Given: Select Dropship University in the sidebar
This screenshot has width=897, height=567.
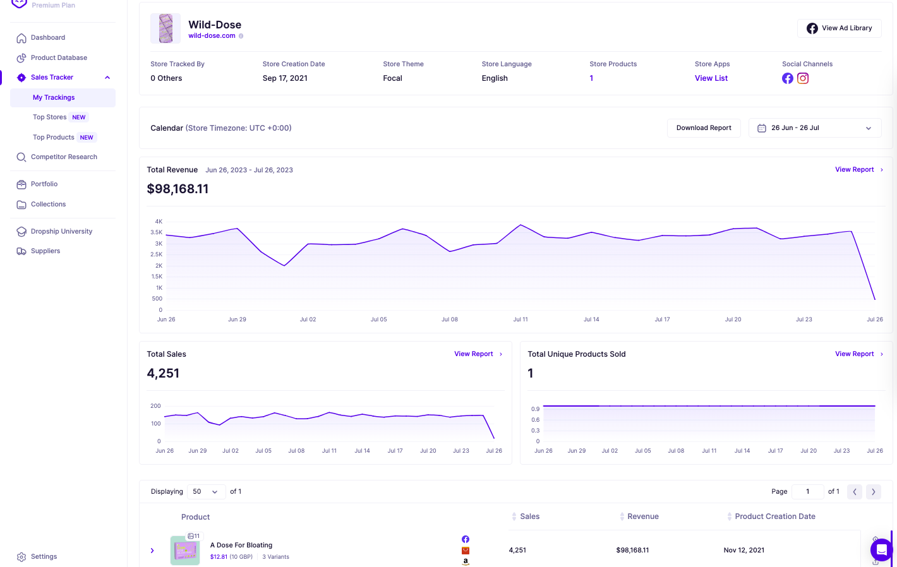Looking at the screenshot, I should (x=61, y=231).
